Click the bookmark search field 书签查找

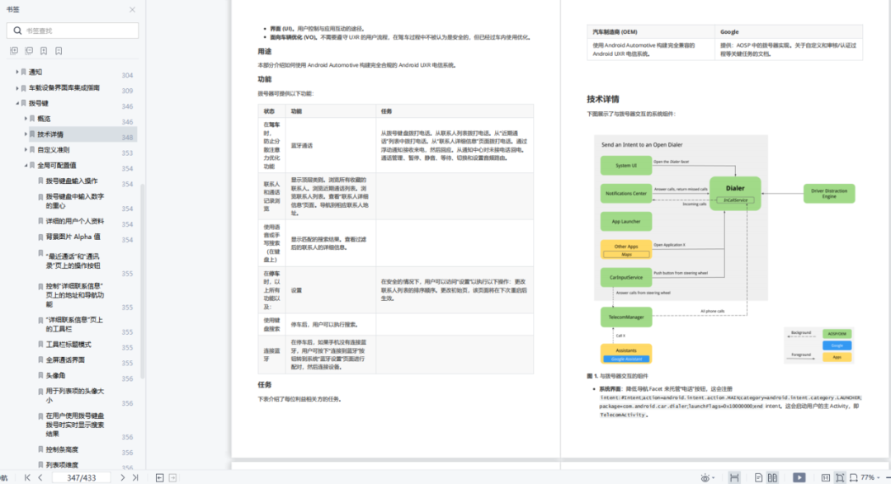[x=73, y=31]
